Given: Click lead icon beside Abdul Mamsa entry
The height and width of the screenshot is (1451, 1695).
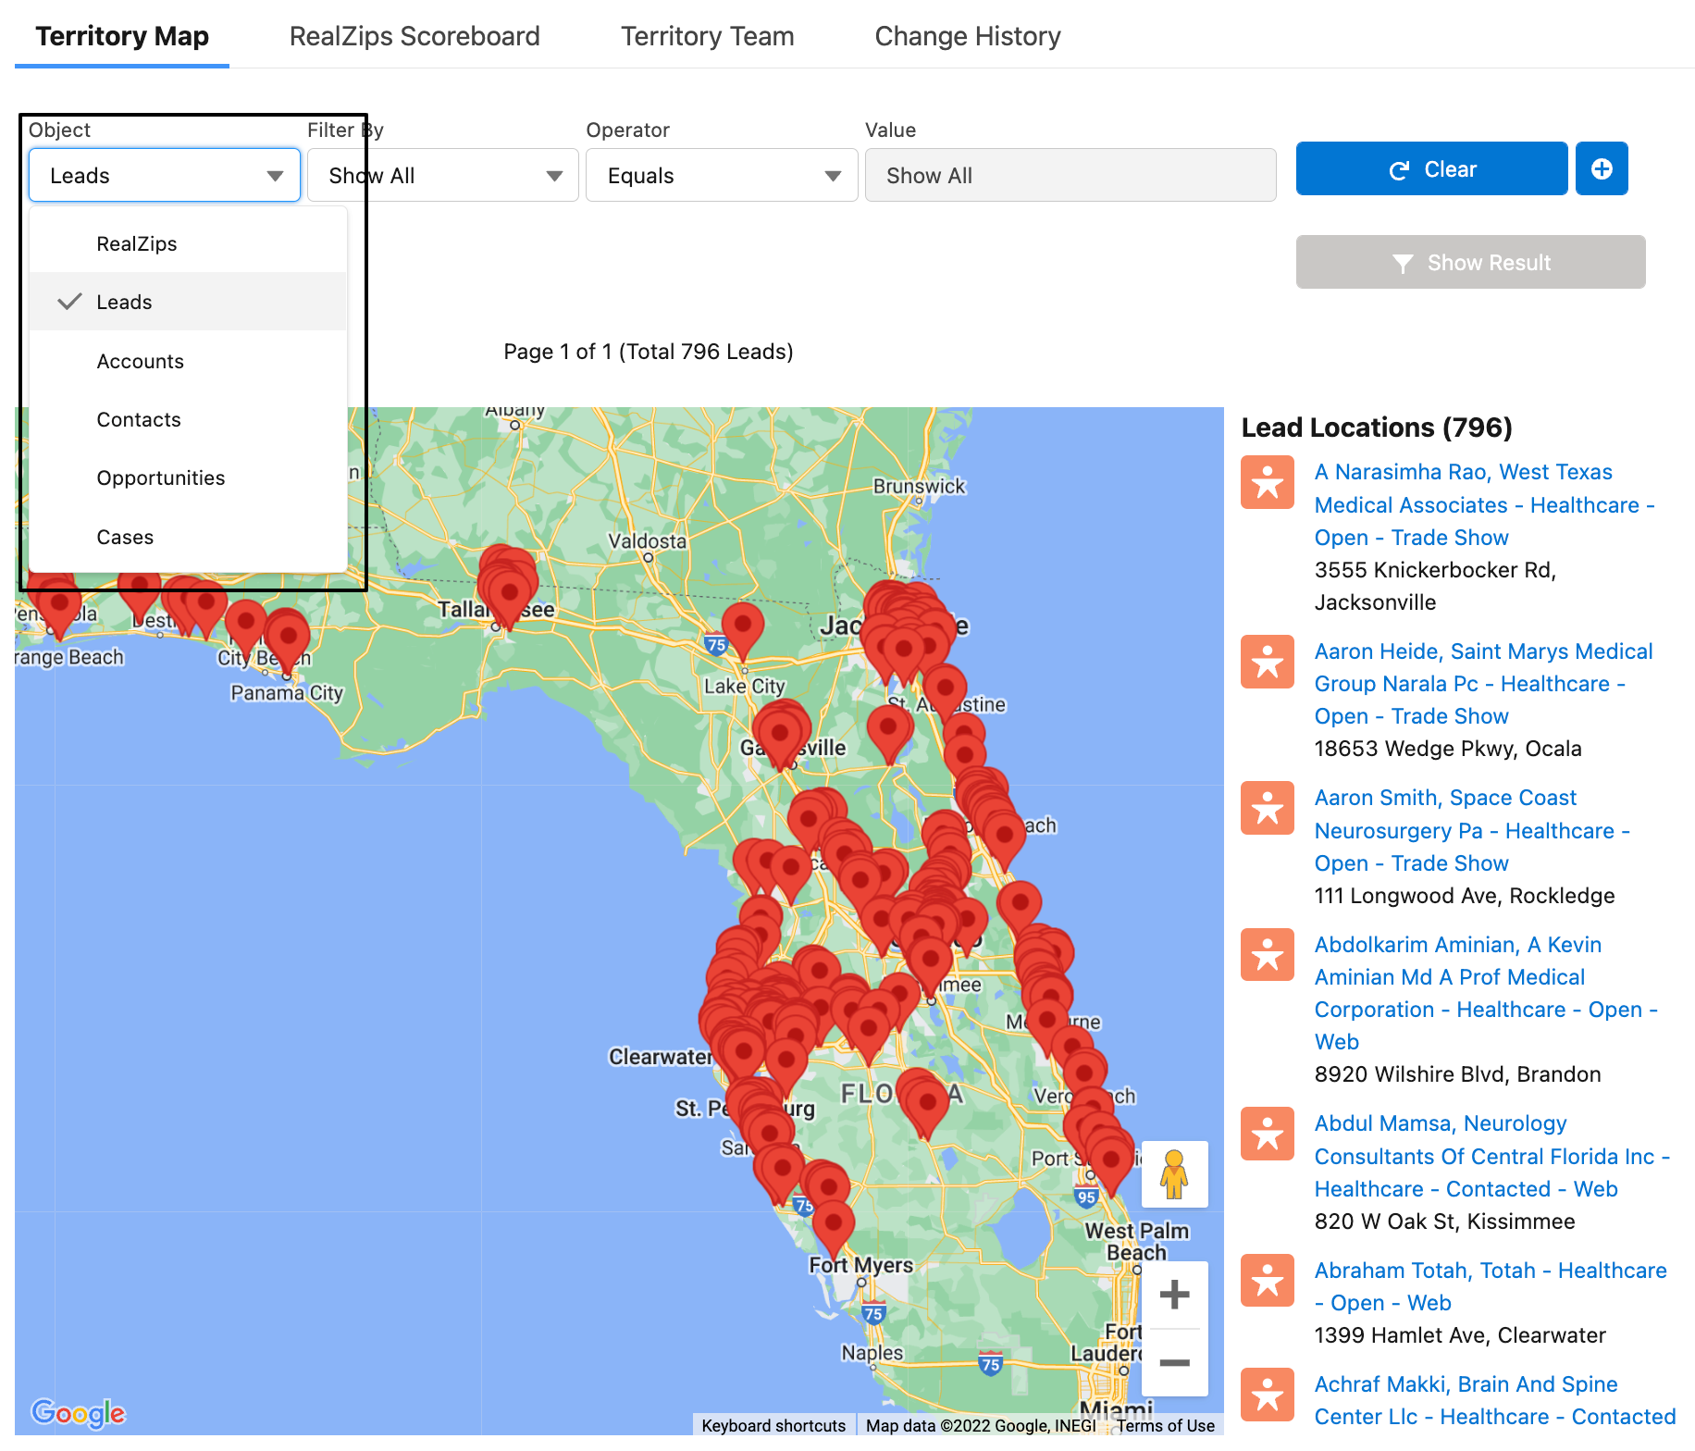Looking at the screenshot, I should pyautogui.click(x=1268, y=1134).
